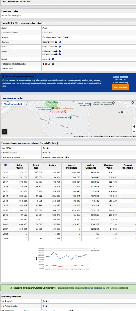
Task: Click the lock icon in Fax row
Action: pos(56,47)
